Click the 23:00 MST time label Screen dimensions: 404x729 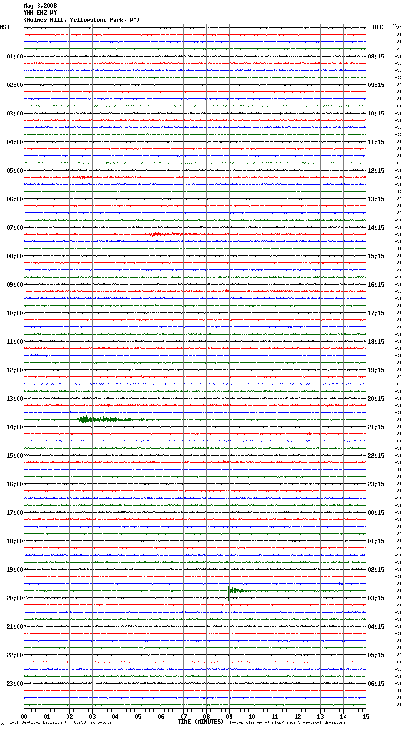[x=14, y=684]
